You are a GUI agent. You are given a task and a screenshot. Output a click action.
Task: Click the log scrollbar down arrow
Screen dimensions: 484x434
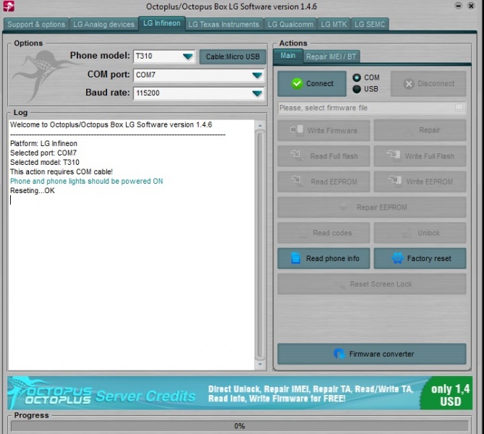[260, 365]
